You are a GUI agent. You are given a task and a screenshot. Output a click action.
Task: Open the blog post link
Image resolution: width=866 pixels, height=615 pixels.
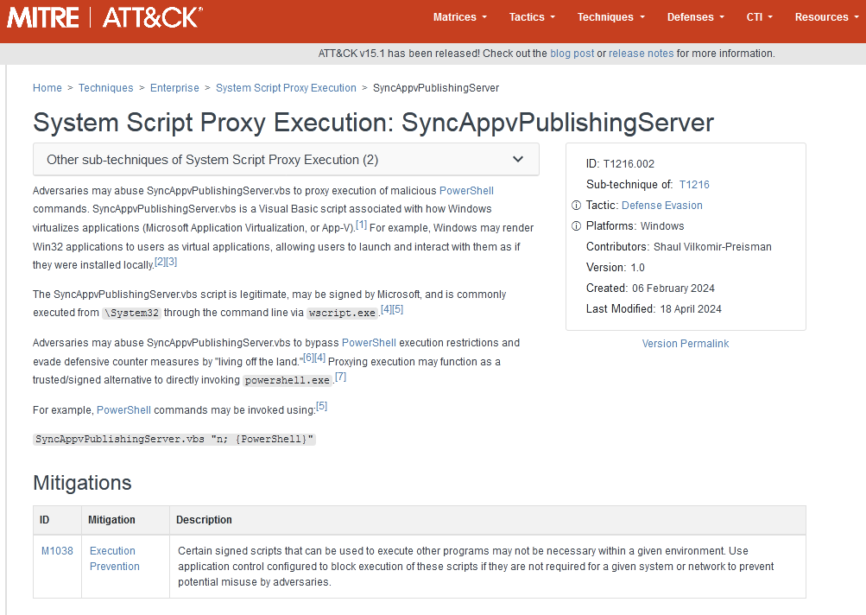tap(572, 54)
